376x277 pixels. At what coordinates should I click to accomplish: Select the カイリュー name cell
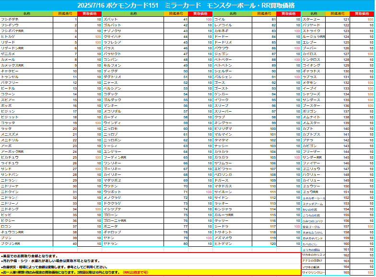tap(314, 180)
